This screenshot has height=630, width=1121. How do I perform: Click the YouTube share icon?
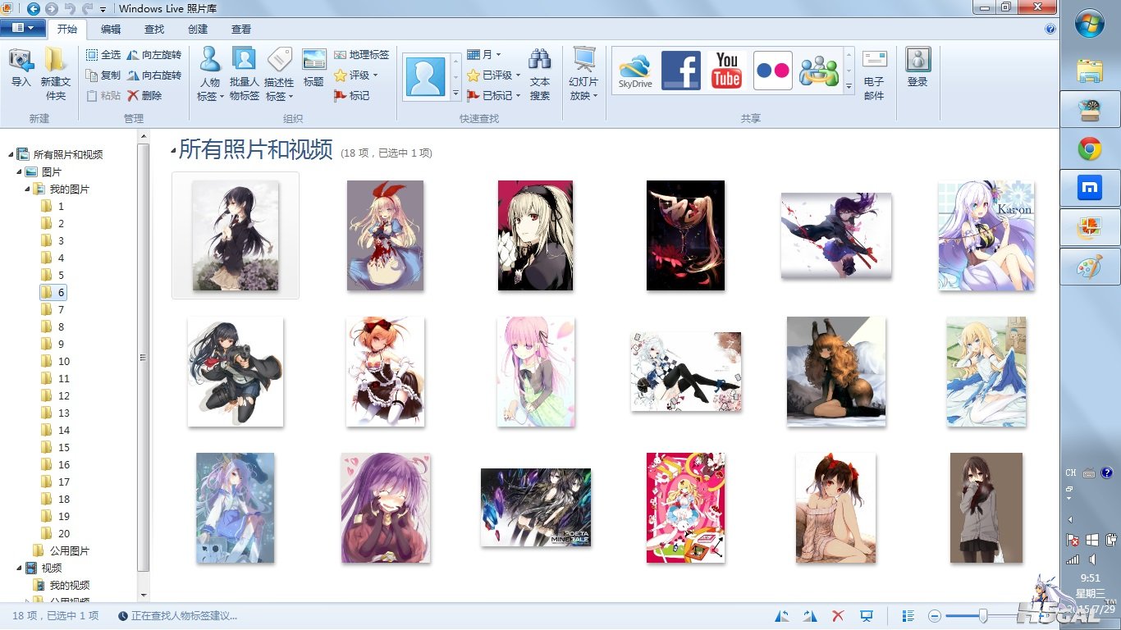point(726,71)
